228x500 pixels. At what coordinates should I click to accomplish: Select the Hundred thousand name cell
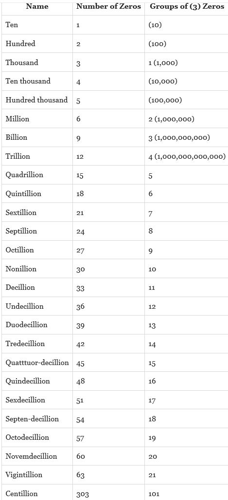pos(37,100)
